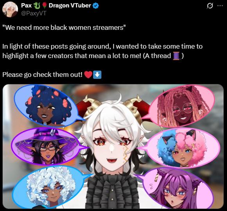Open Pax's profile avatar picture
Image resolution: width=227 pixels, height=211 pixels.
(10, 9)
